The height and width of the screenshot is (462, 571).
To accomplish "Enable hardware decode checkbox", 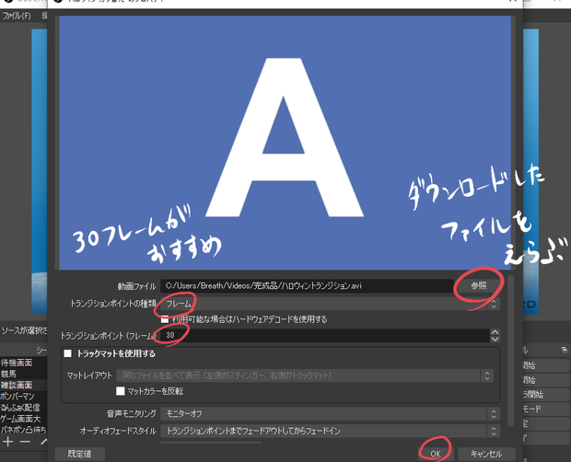I will coord(165,319).
